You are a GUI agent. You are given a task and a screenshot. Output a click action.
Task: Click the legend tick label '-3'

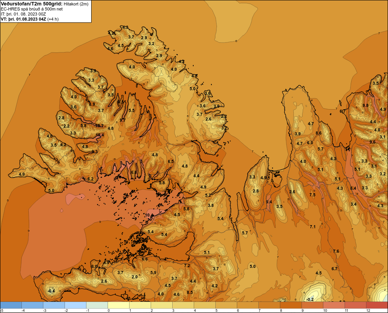[x=45, y=311]
